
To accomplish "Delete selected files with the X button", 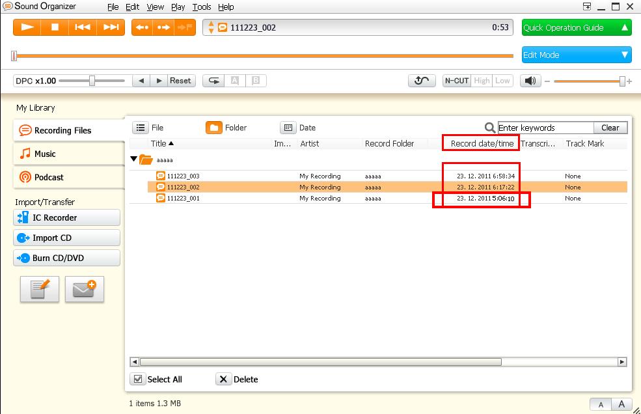I will [223, 379].
